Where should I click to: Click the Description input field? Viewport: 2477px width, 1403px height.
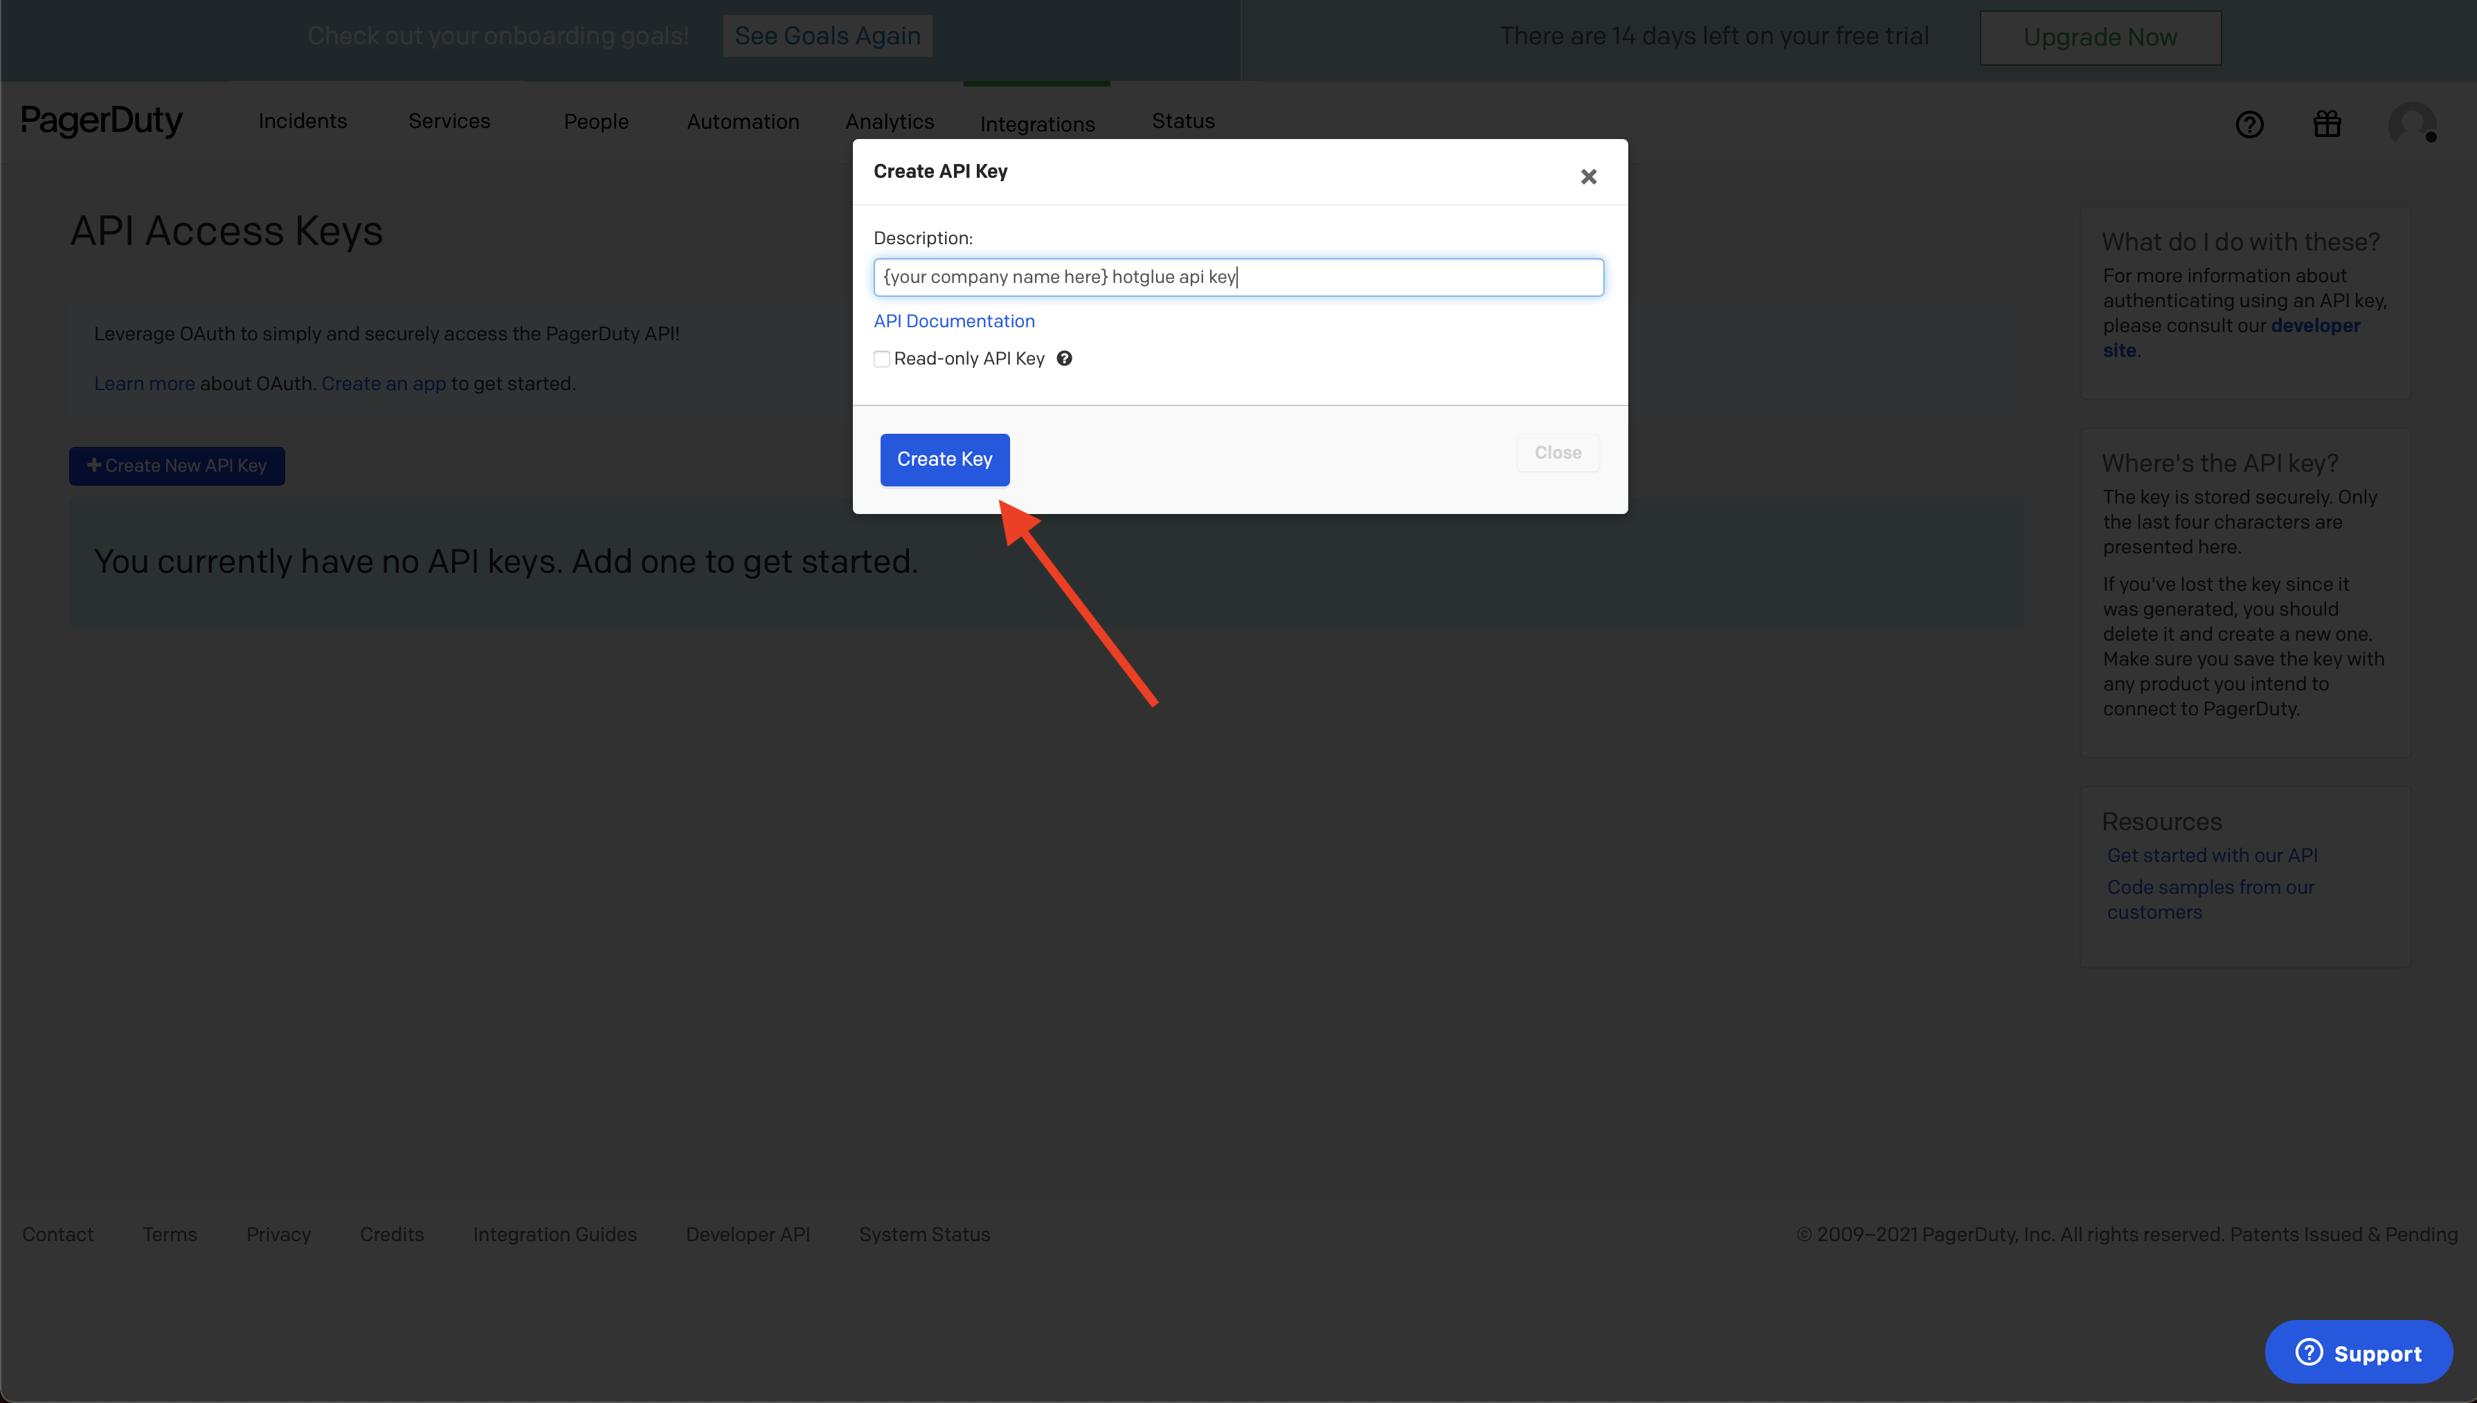1238,277
